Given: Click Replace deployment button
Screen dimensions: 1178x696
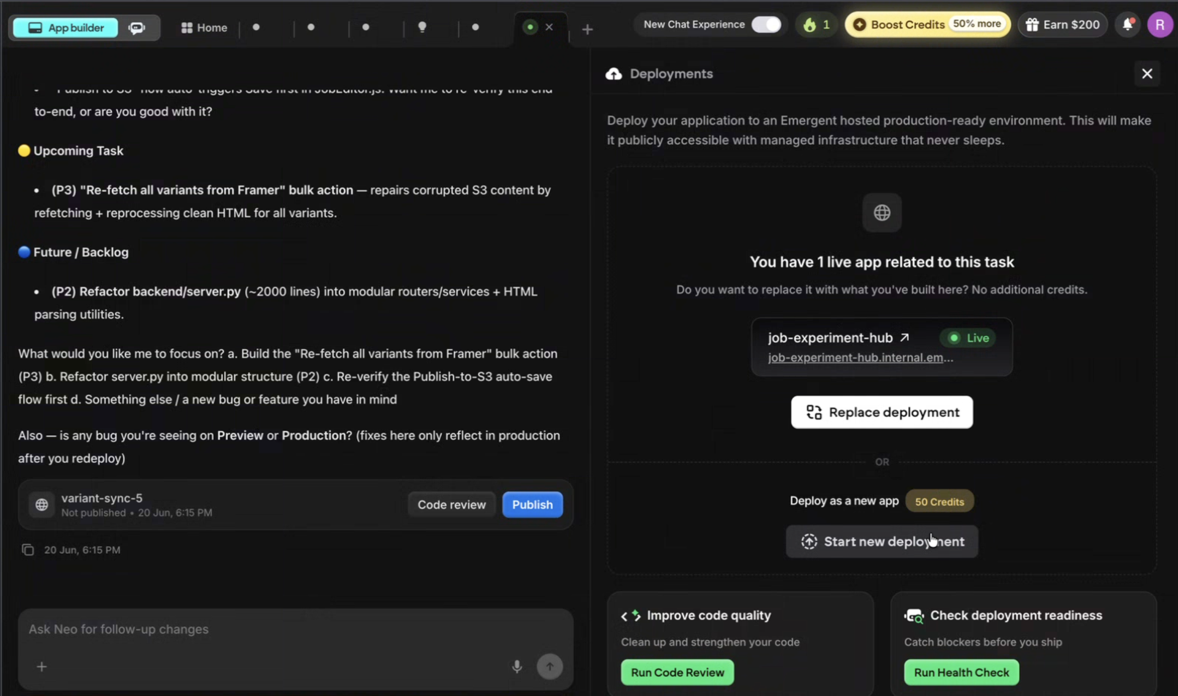Looking at the screenshot, I should pyautogui.click(x=882, y=412).
